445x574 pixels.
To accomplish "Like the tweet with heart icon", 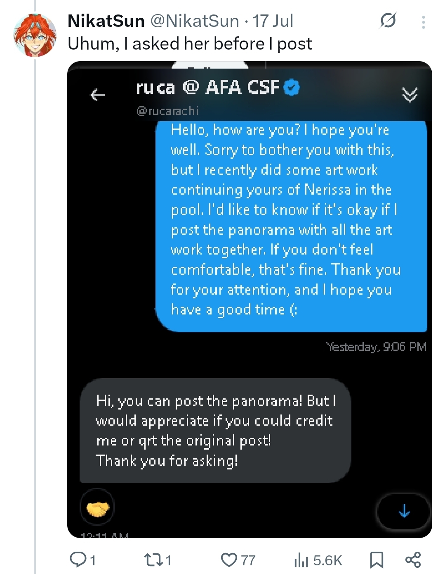I will tap(238, 560).
